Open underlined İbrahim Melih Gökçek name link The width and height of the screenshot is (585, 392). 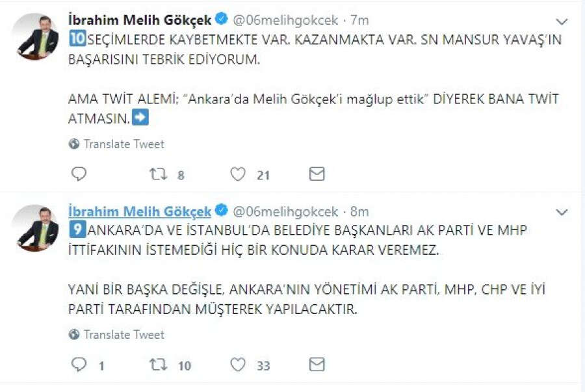(140, 211)
